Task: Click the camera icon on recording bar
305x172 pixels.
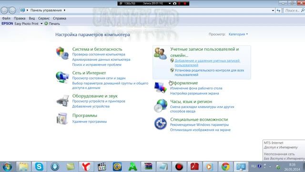Action: coord(174,3)
